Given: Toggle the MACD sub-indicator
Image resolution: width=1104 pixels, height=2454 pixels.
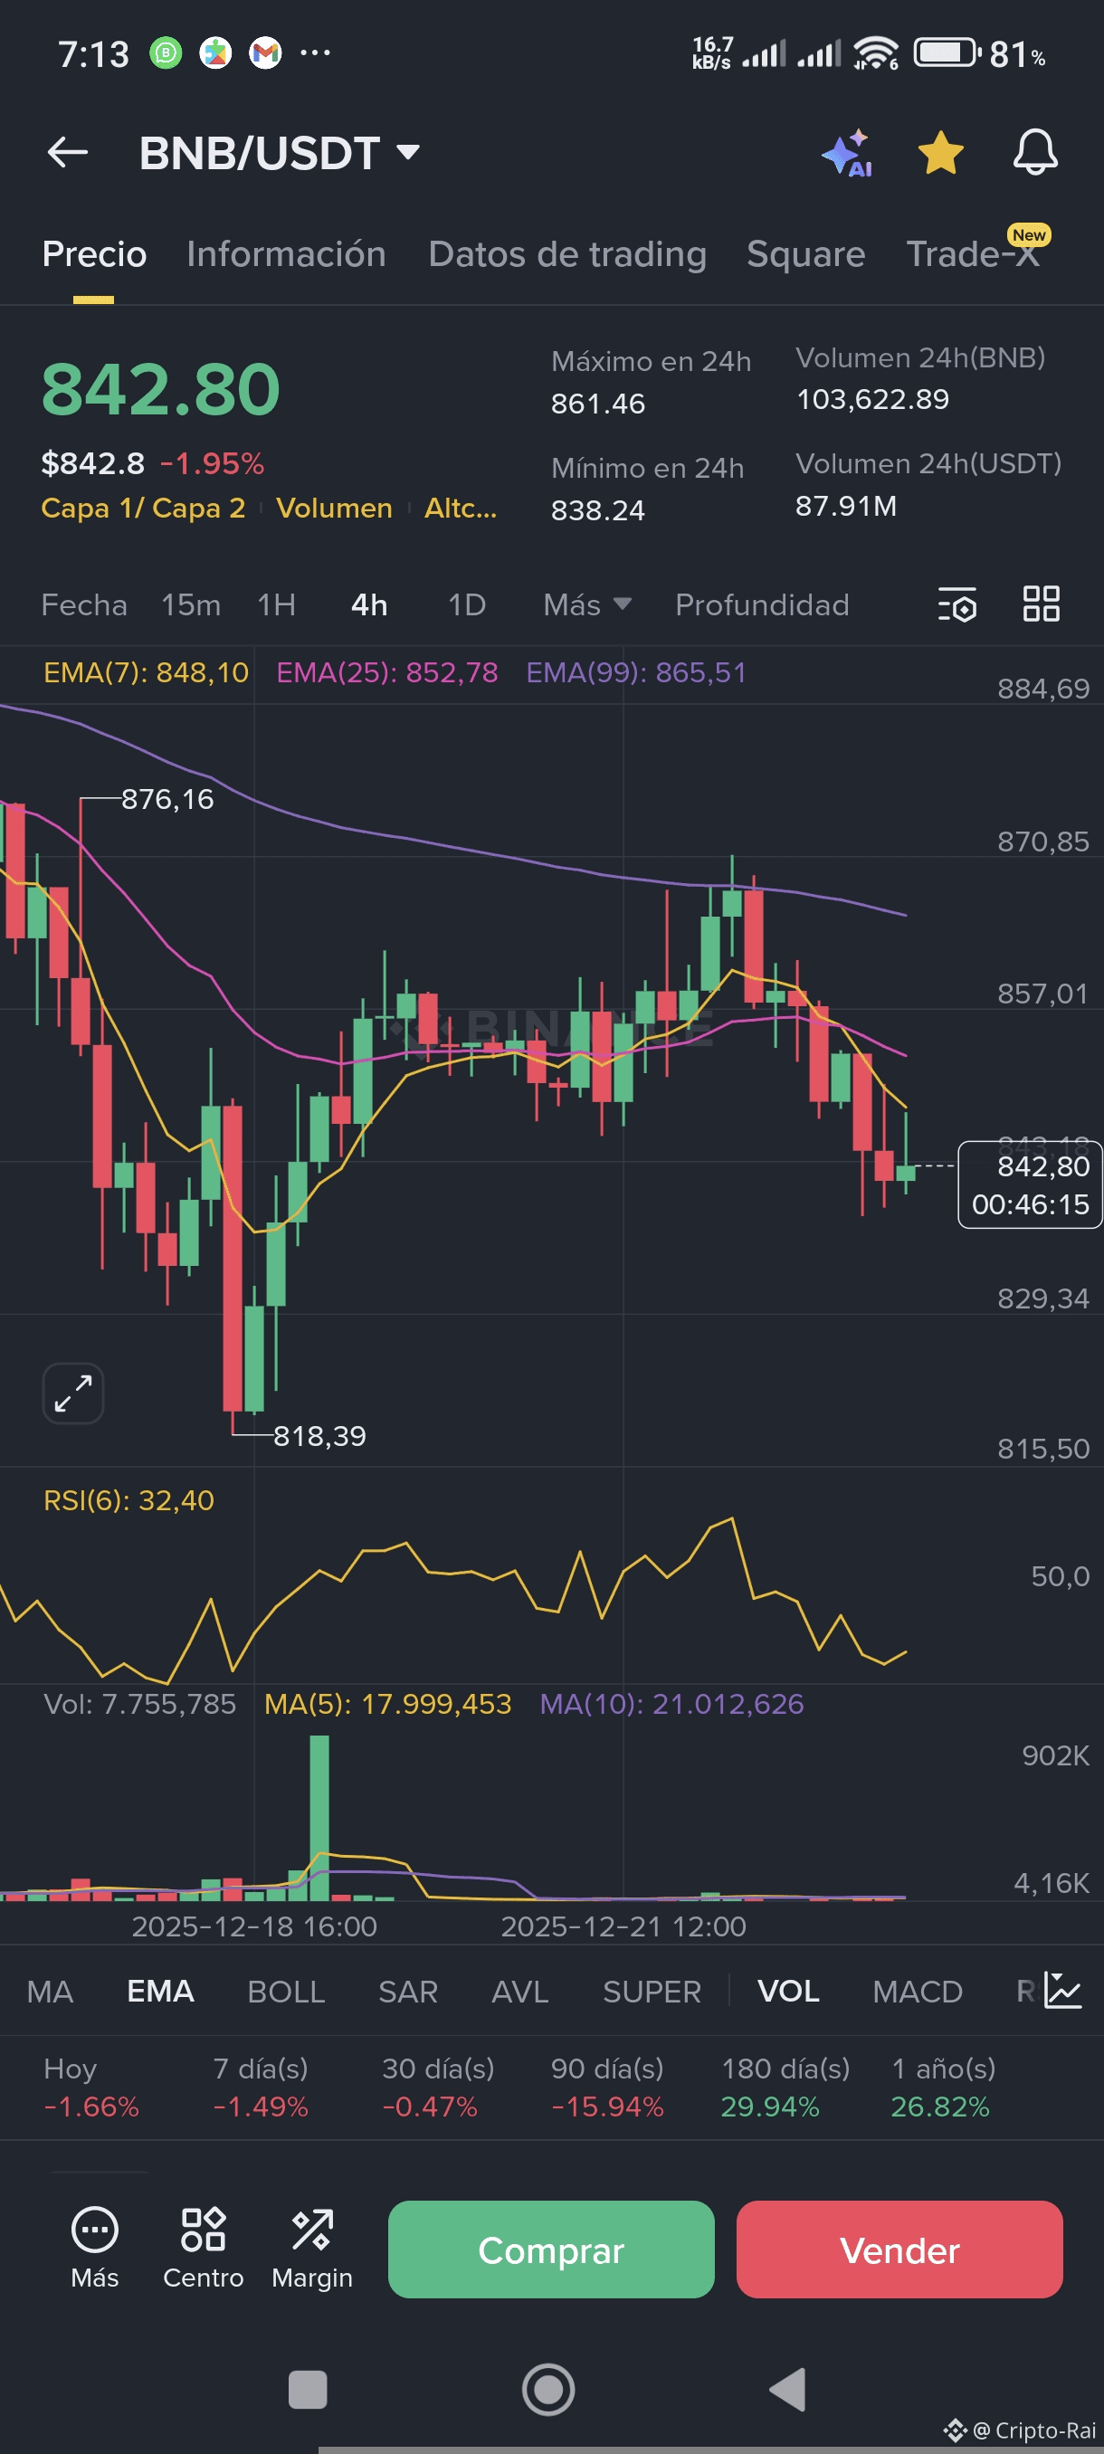Looking at the screenshot, I should [x=918, y=1992].
